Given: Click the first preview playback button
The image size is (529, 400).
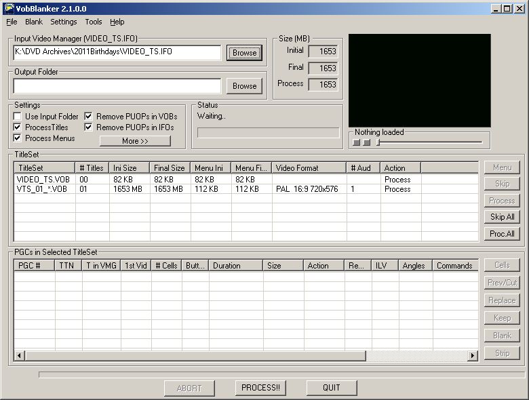Looking at the screenshot, I should (356, 142).
